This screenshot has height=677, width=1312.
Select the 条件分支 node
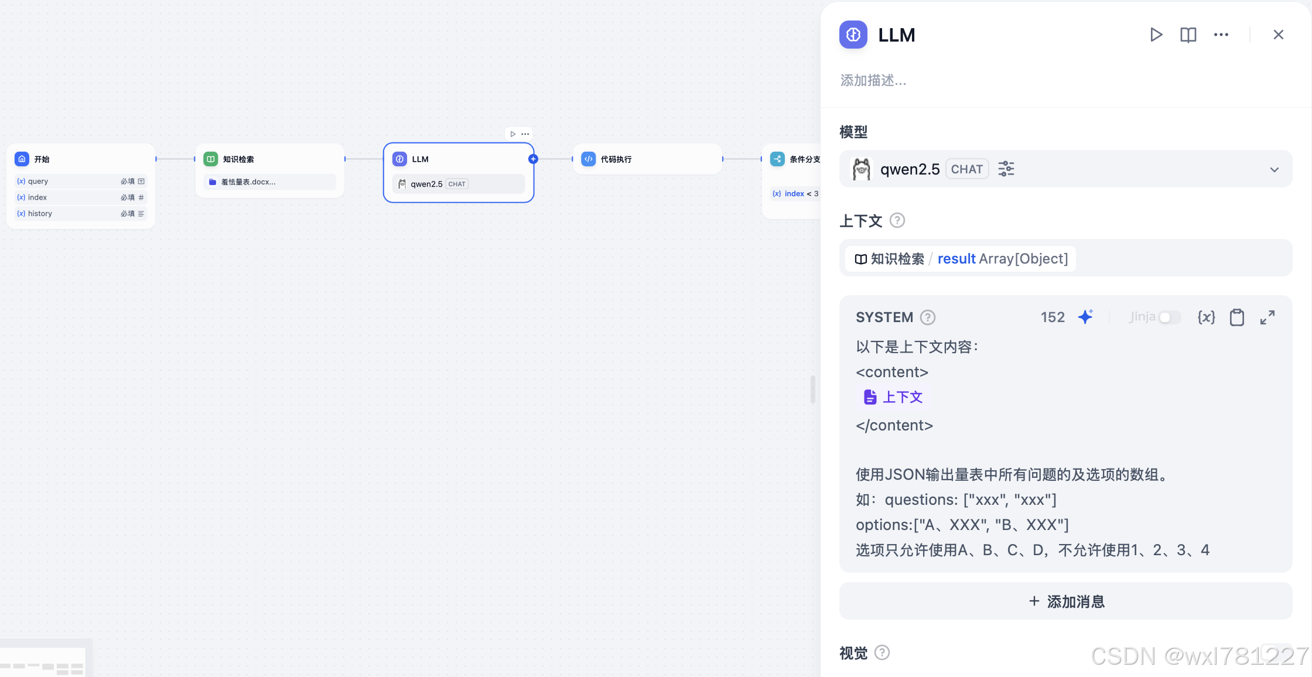pyautogui.click(x=791, y=181)
